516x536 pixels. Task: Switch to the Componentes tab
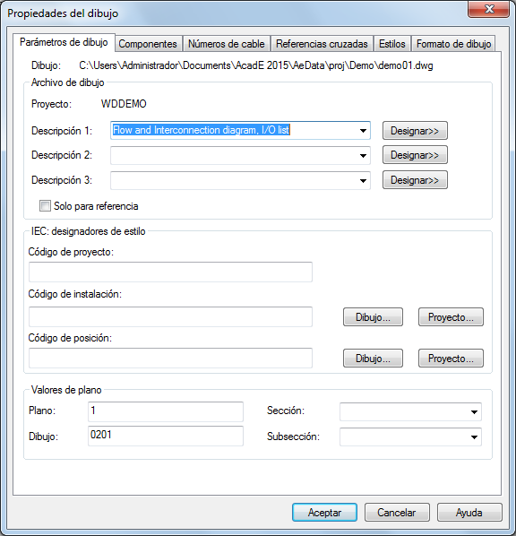point(148,44)
